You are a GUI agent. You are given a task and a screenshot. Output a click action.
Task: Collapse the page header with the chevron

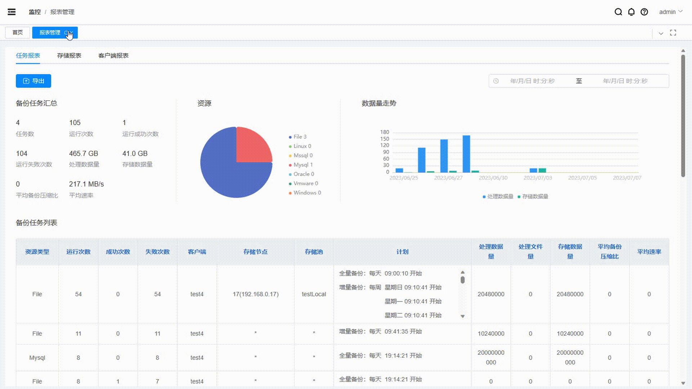661,33
